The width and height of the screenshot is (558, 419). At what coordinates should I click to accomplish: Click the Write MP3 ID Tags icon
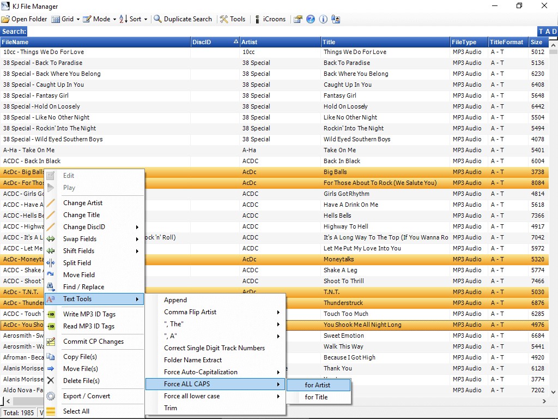[x=51, y=315]
